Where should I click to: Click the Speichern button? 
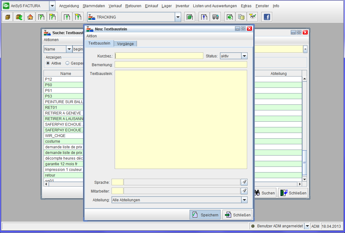205,215
